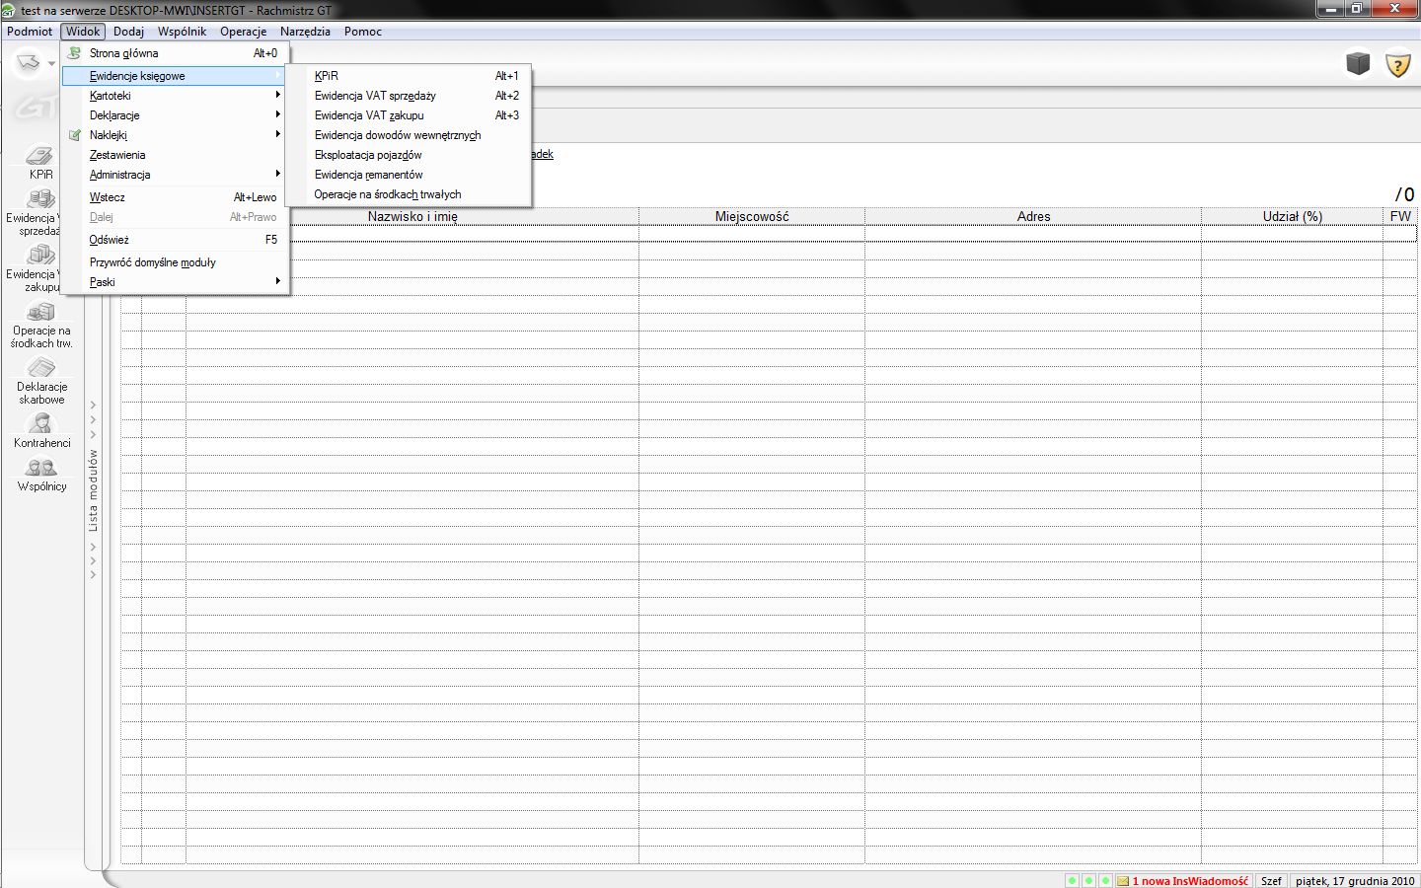Open Ewidencja VAT zakupu from submenu

409,115
